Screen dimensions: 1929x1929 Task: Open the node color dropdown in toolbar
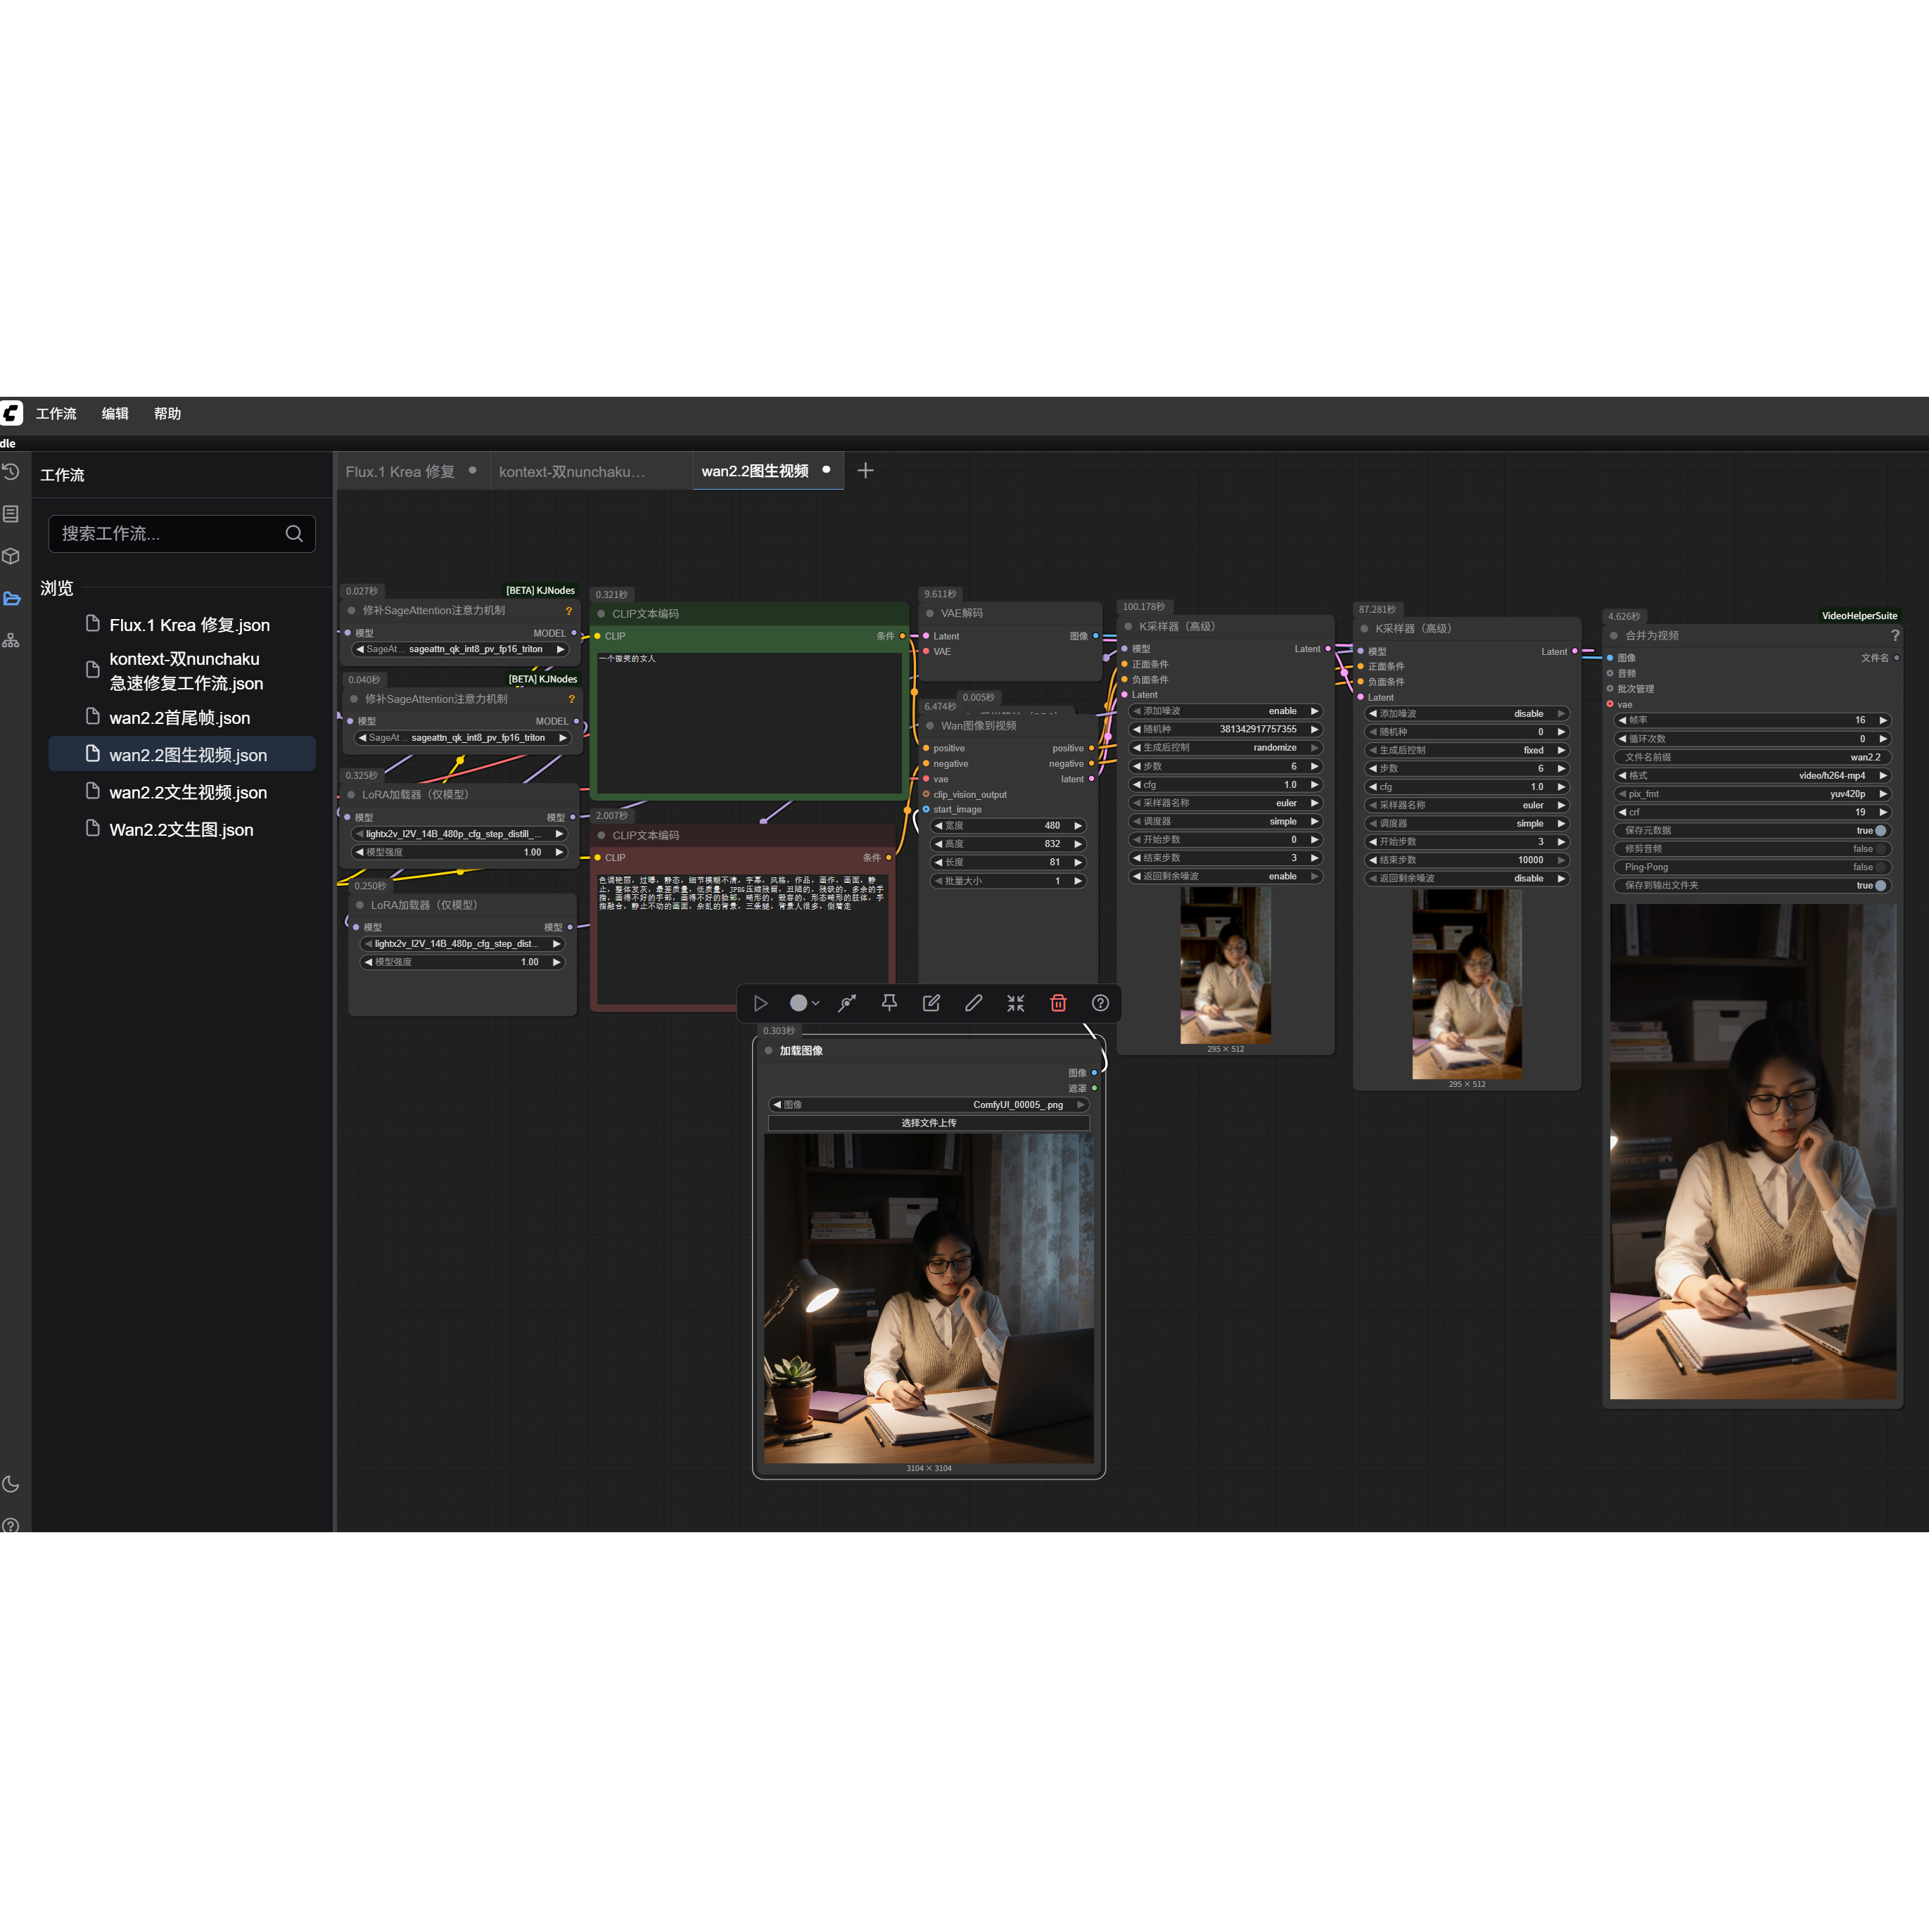coord(803,1002)
